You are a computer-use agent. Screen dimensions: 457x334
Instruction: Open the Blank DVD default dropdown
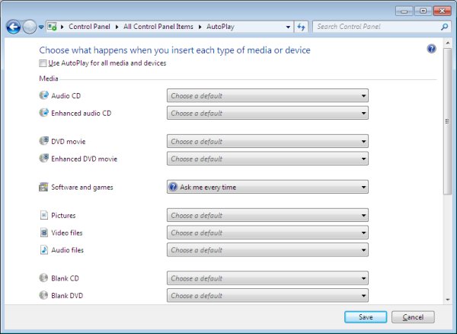pos(267,296)
